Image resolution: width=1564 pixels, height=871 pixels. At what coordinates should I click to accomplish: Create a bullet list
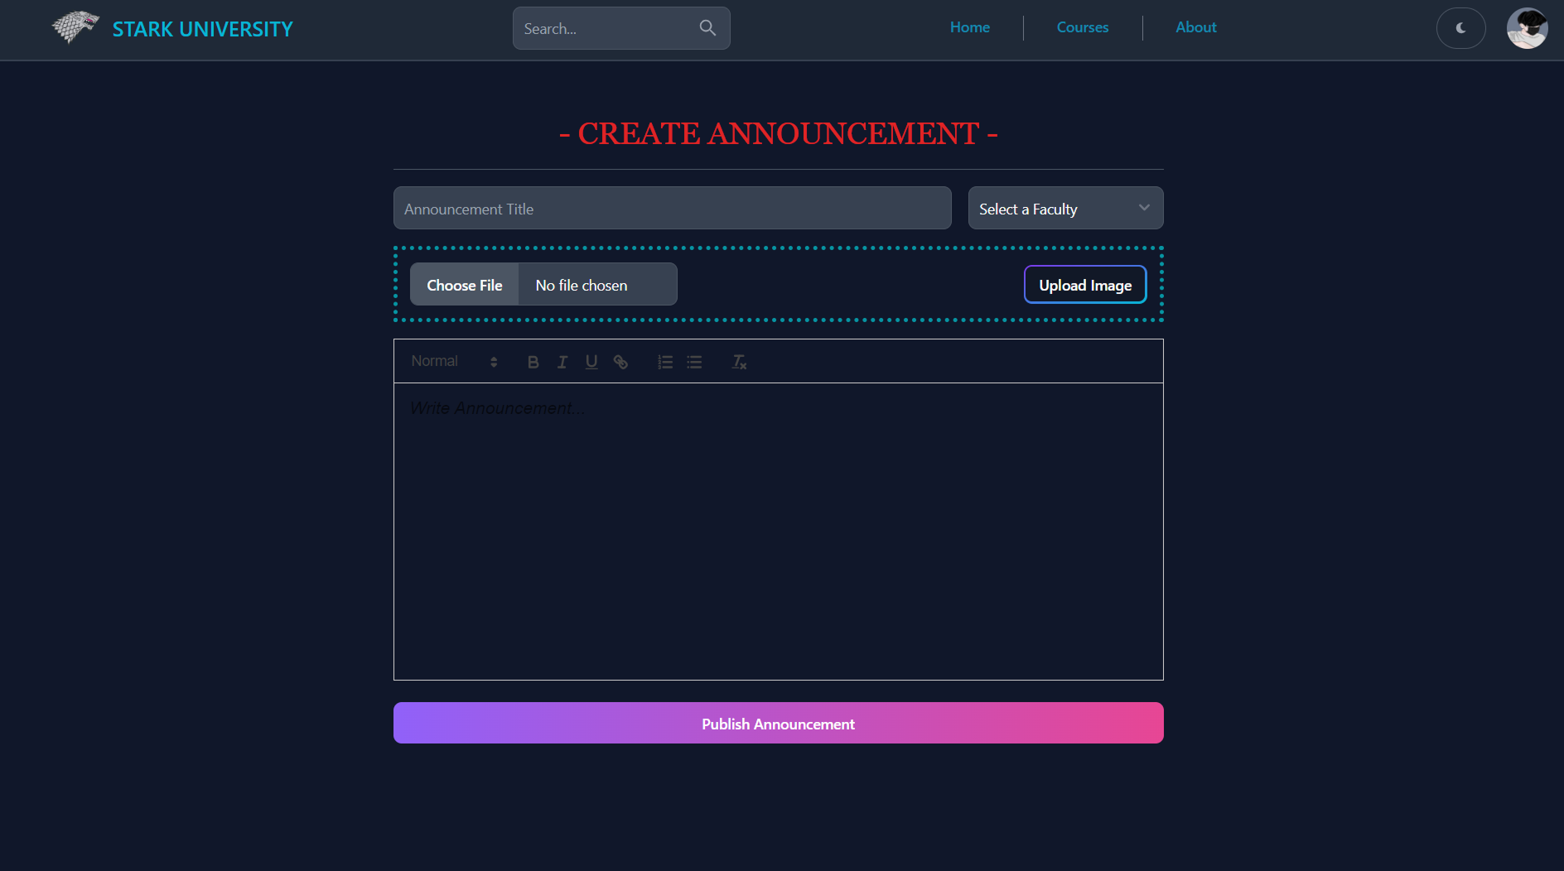point(694,362)
